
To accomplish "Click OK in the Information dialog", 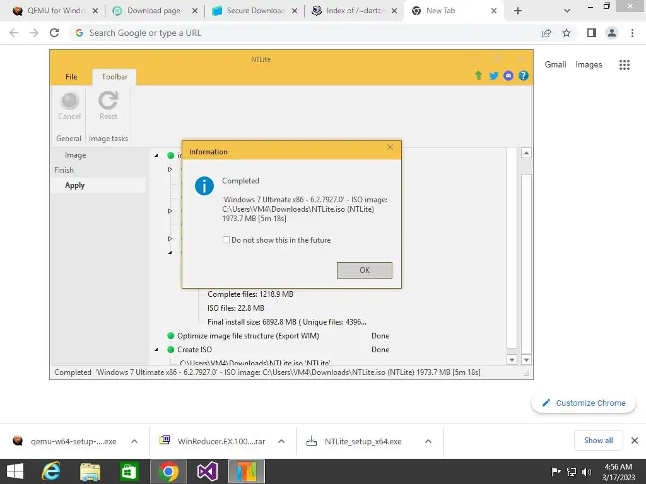I will pos(364,270).
